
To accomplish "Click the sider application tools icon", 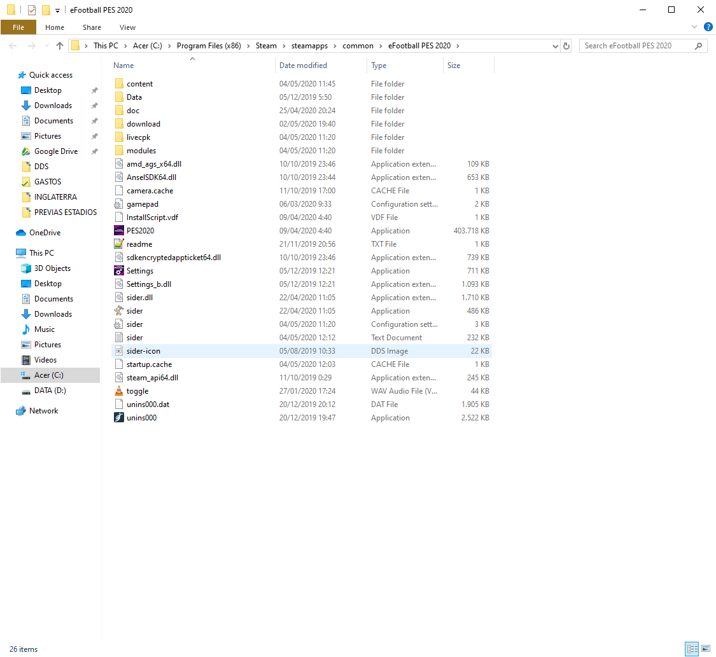I will 119,311.
